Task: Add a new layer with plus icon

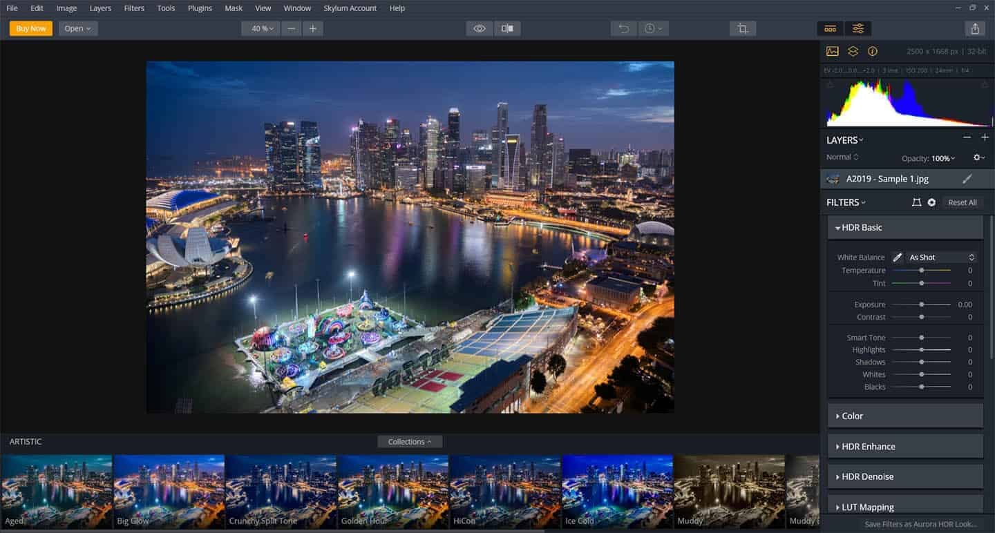Action: tap(985, 138)
